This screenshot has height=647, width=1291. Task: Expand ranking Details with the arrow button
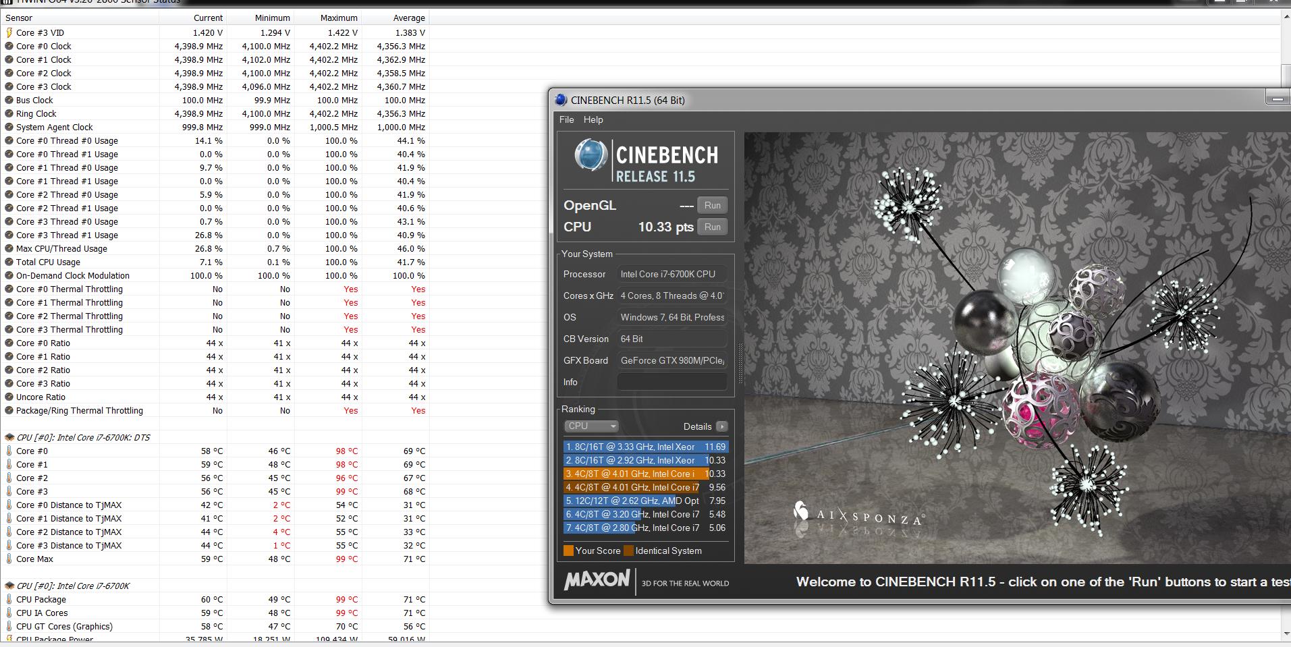tap(721, 426)
